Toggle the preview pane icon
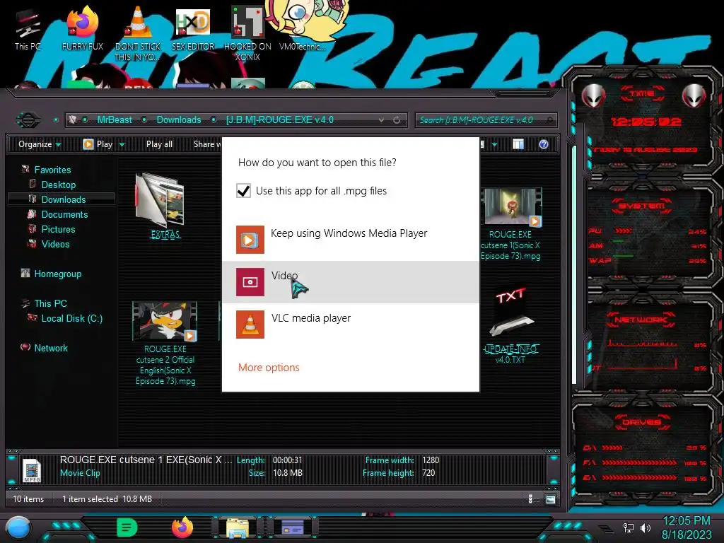Screen dimensions: 724x543 point(518,144)
